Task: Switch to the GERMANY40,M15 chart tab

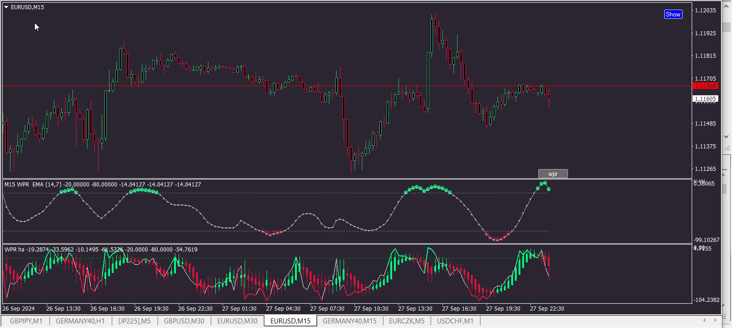Action: tap(350, 321)
